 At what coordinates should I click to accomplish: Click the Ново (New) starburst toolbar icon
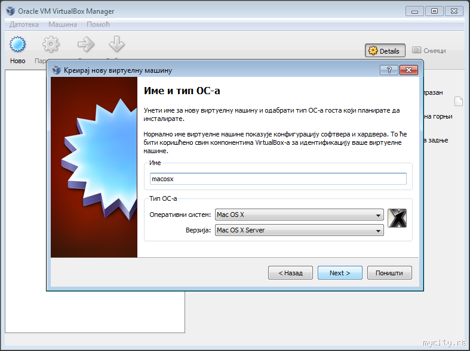[x=17, y=44]
